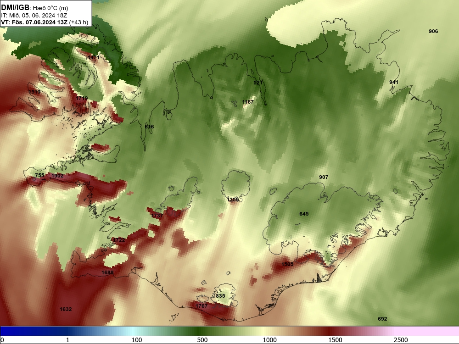Click the 1519 map value
Image resolution: width=459 pixels, height=344 pixels.
(34, 92)
